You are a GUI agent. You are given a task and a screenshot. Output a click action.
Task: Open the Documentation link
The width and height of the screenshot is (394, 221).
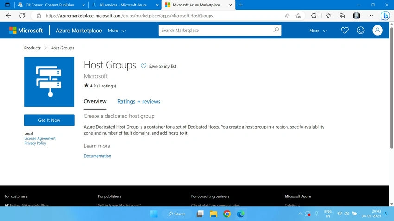point(97,156)
